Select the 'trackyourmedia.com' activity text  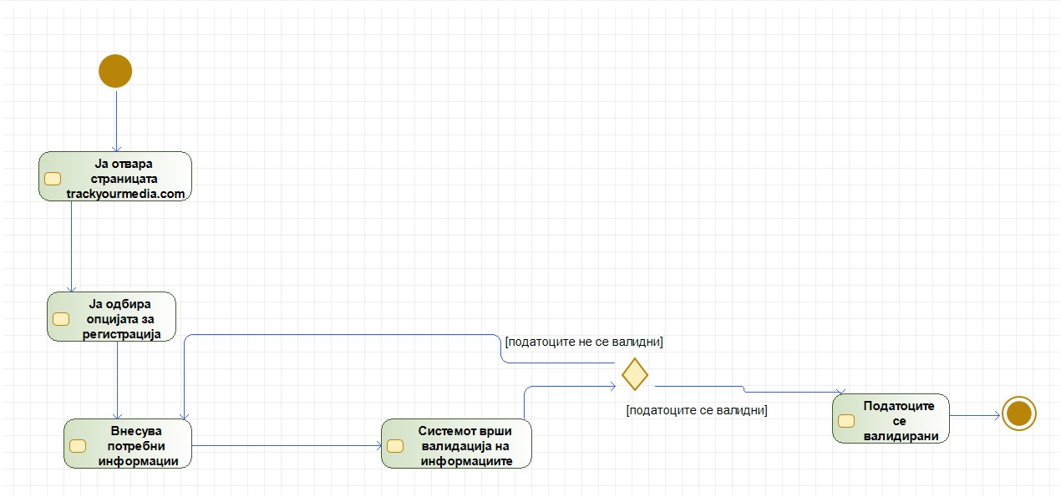(x=125, y=193)
